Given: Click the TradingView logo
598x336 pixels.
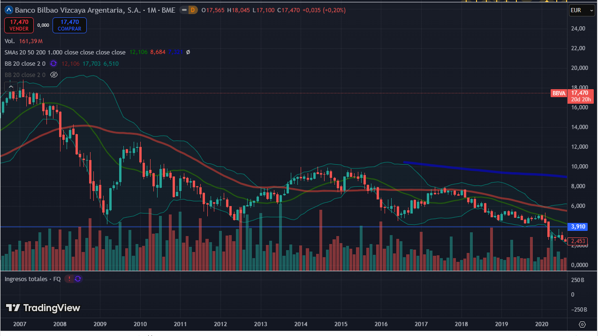Looking at the screenshot, I should click(x=43, y=308).
